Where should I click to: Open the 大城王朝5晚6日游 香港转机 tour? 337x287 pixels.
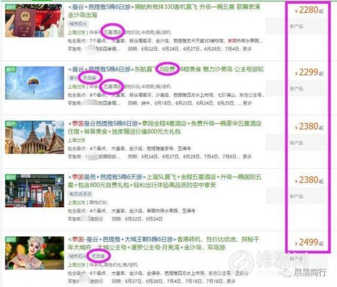click(164, 243)
